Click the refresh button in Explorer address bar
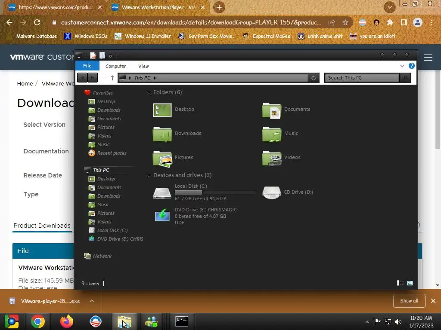Image resolution: width=441 pixels, height=330 pixels. [x=314, y=78]
